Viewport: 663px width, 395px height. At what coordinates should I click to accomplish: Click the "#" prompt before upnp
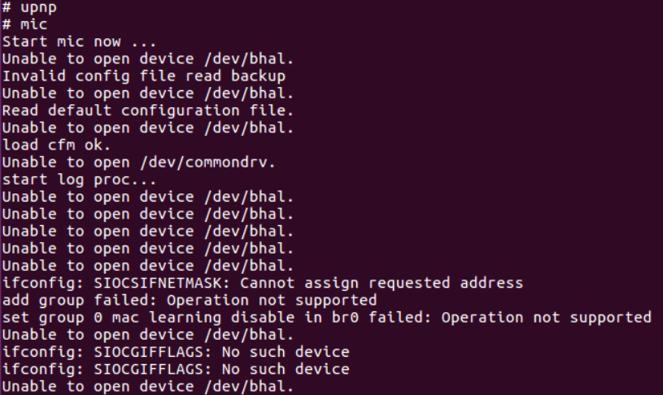[7, 7]
